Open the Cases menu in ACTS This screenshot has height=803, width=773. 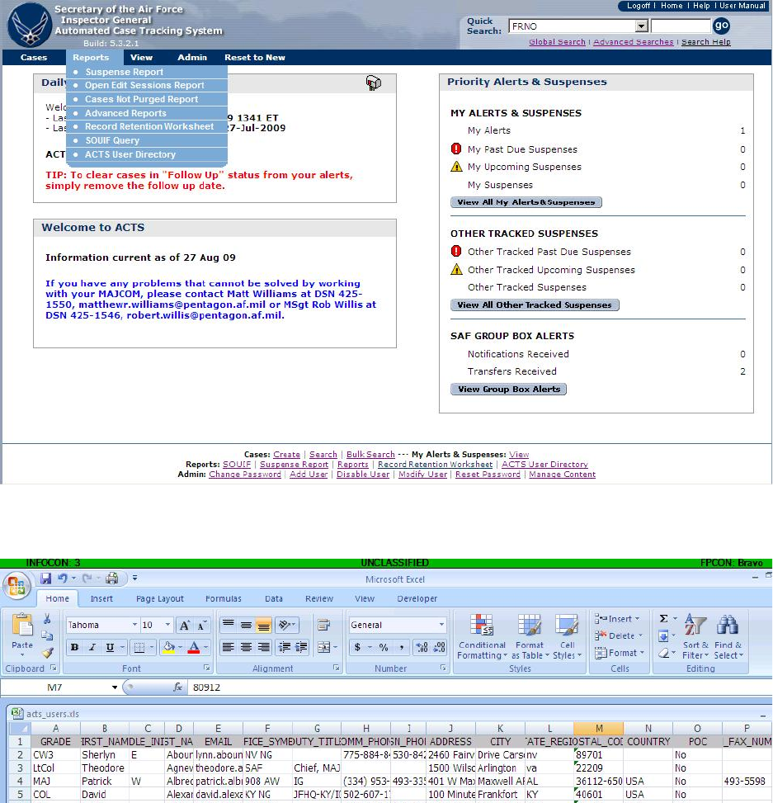[x=33, y=58]
